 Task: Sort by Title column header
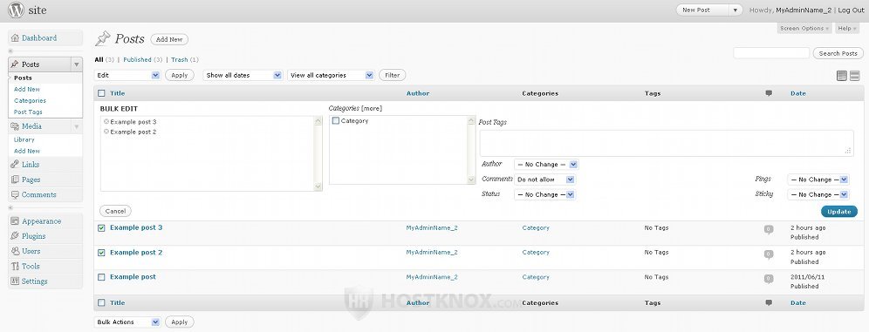point(118,93)
